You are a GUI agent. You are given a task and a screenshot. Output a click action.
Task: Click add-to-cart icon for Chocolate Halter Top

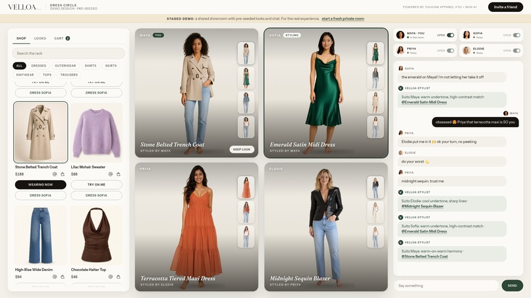coord(119,277)
